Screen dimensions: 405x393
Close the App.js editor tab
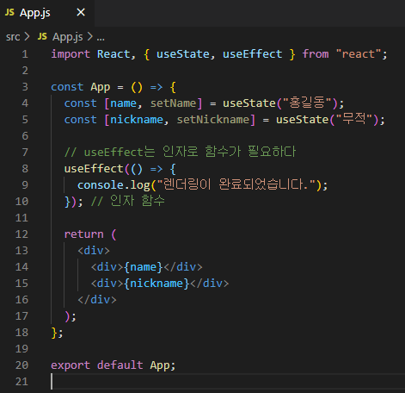[x=81, y=12]
